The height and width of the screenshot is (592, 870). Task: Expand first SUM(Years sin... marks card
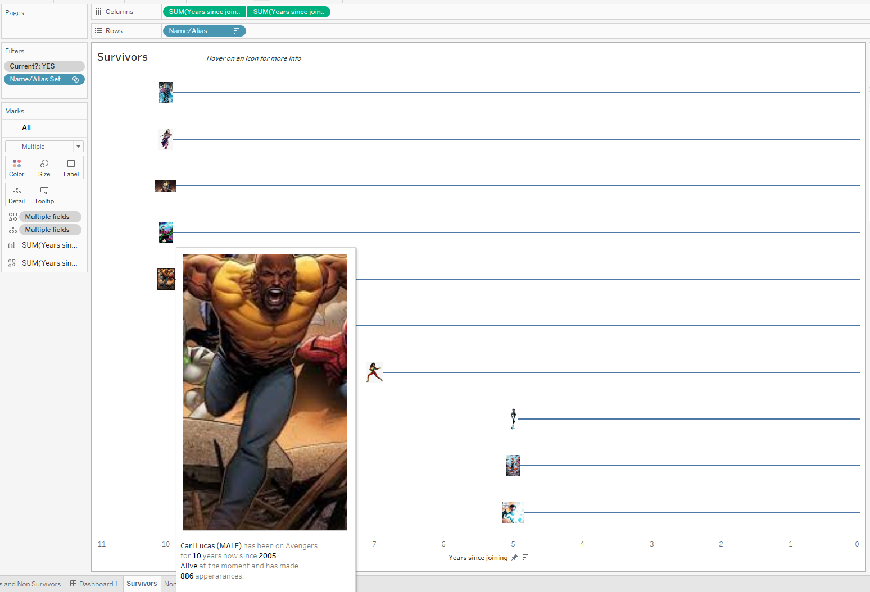pos(44,245)
